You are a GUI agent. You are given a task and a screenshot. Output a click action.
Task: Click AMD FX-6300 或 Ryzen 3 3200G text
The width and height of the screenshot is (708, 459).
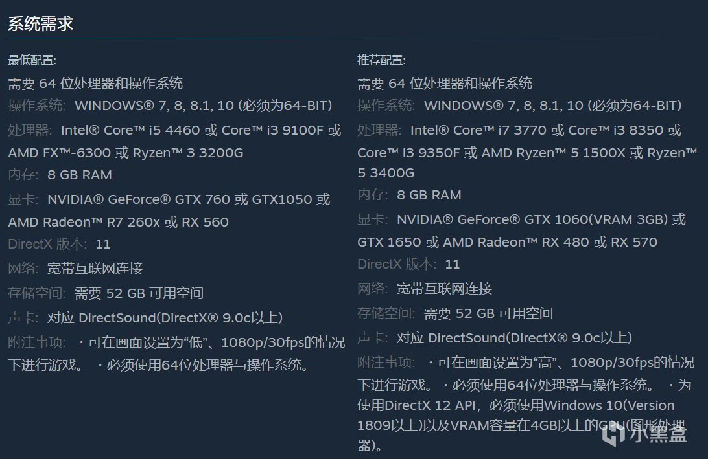click(x=126, y=153)
